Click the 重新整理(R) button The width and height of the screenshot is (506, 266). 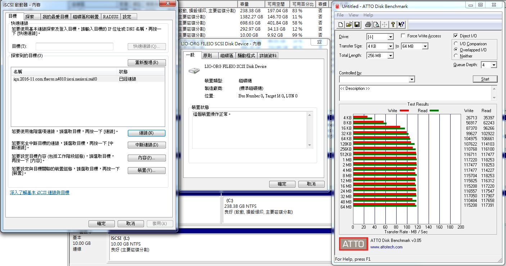[x=146, y=63]
